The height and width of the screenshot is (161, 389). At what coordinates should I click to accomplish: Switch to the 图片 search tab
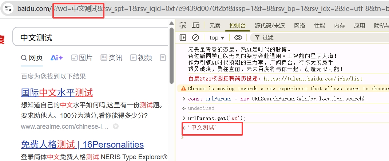(x=82, y=58)
